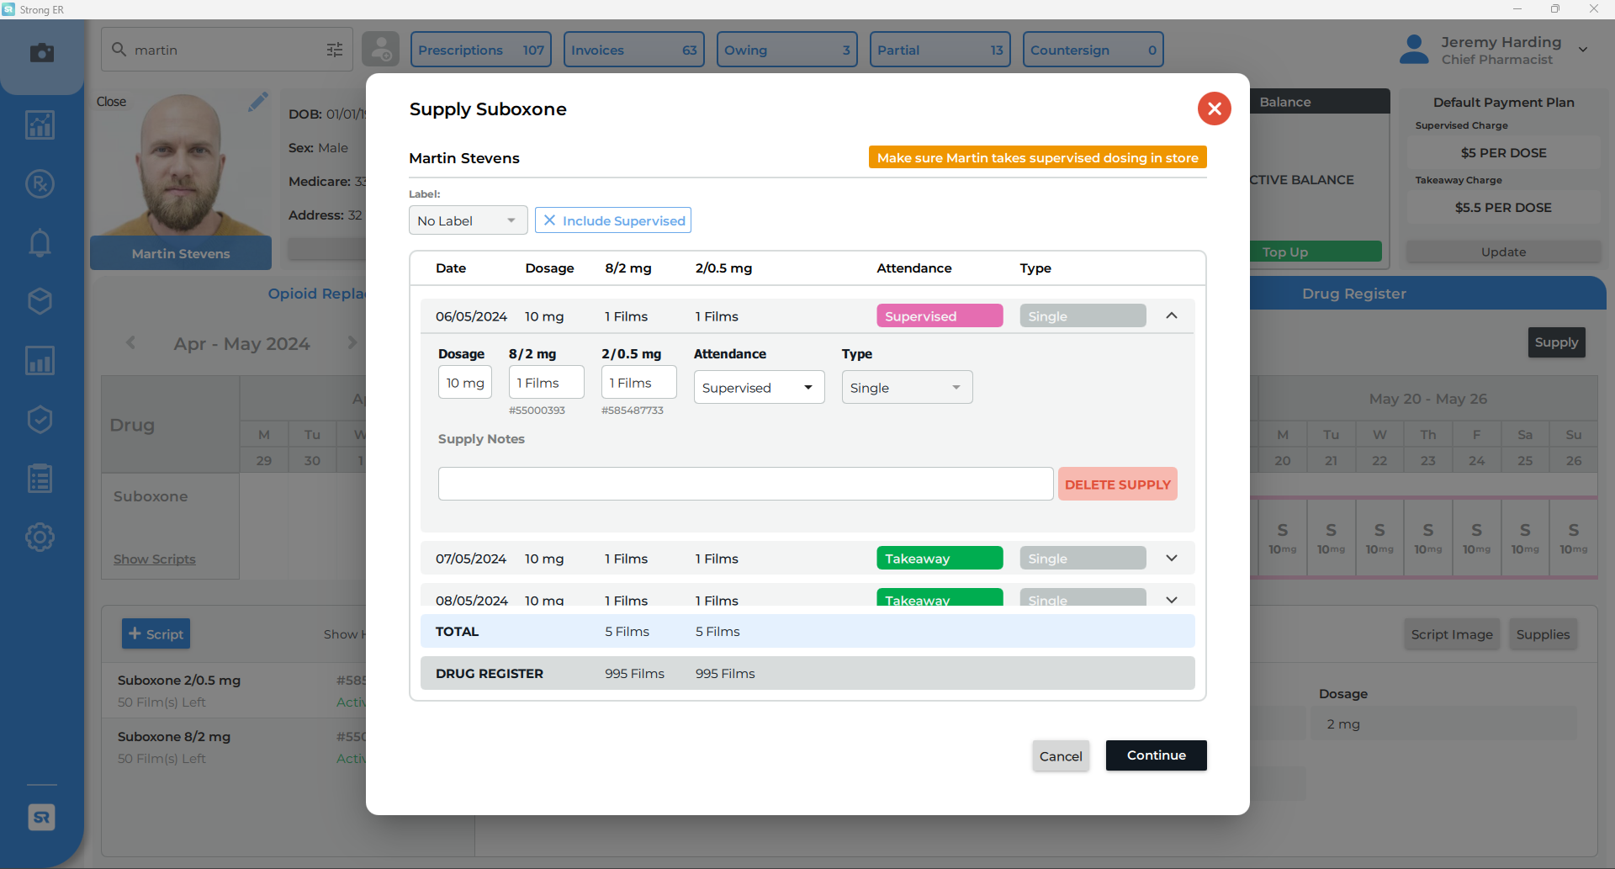Switch 07/05/2024 attendance from Takeaway
Image resolution: width=1615 pixels, height=869 pixels.
pos(939,558)
